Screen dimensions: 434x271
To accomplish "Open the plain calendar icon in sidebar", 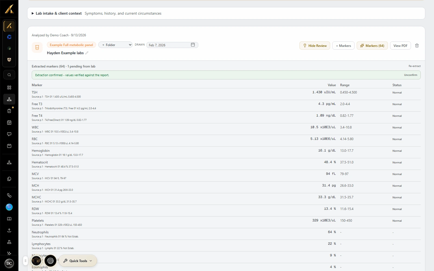I will 9,146.
